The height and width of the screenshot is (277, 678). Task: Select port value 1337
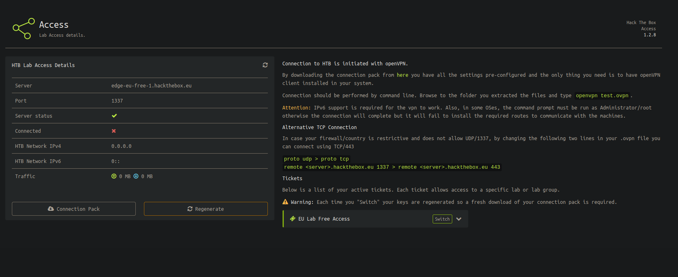117,101
